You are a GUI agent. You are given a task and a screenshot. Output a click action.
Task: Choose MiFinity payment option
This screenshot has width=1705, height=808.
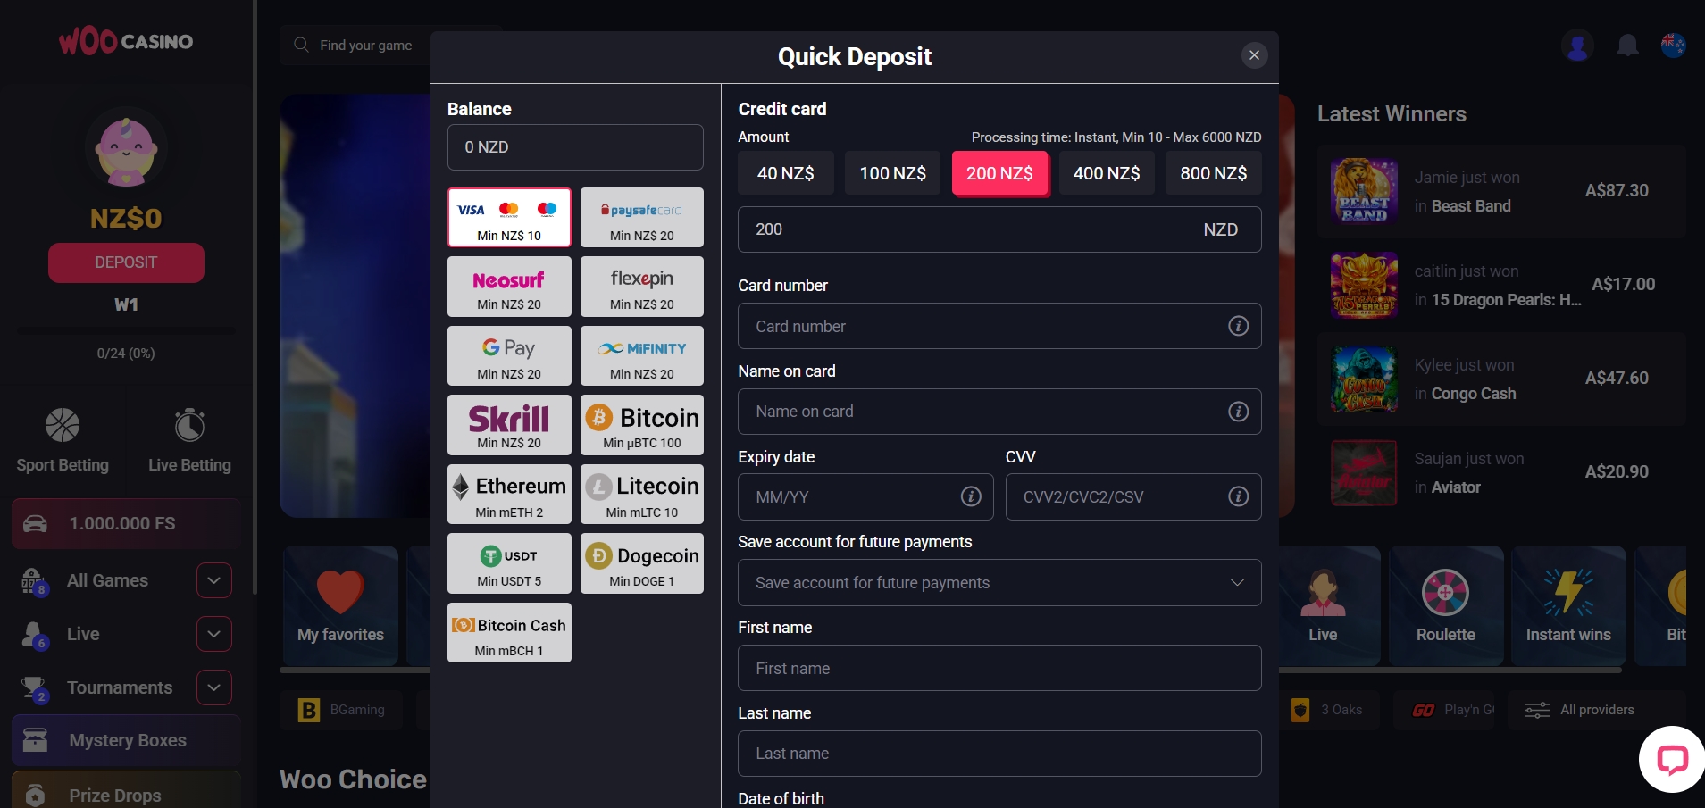[x=642, y=355]
